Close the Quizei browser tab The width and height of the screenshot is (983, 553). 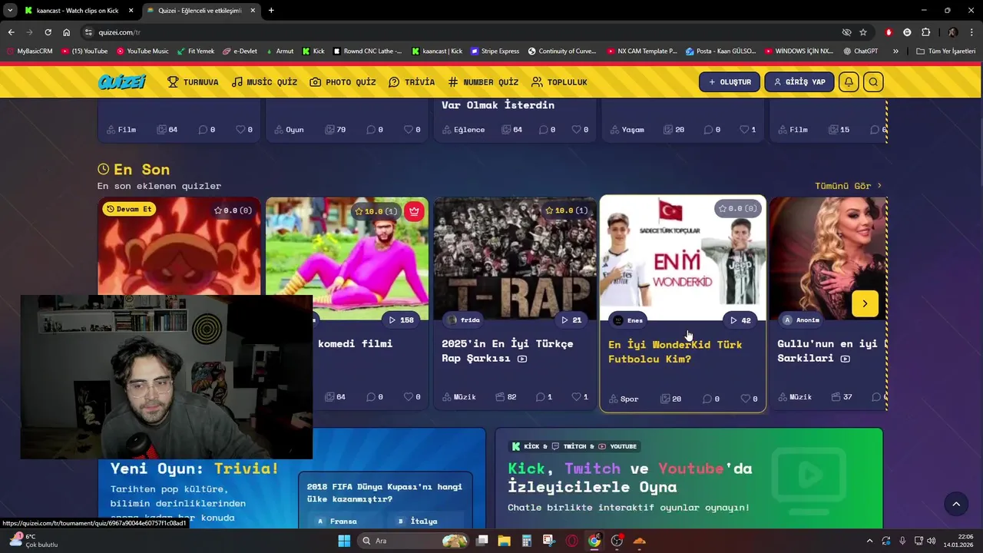[x=253, y=11]
